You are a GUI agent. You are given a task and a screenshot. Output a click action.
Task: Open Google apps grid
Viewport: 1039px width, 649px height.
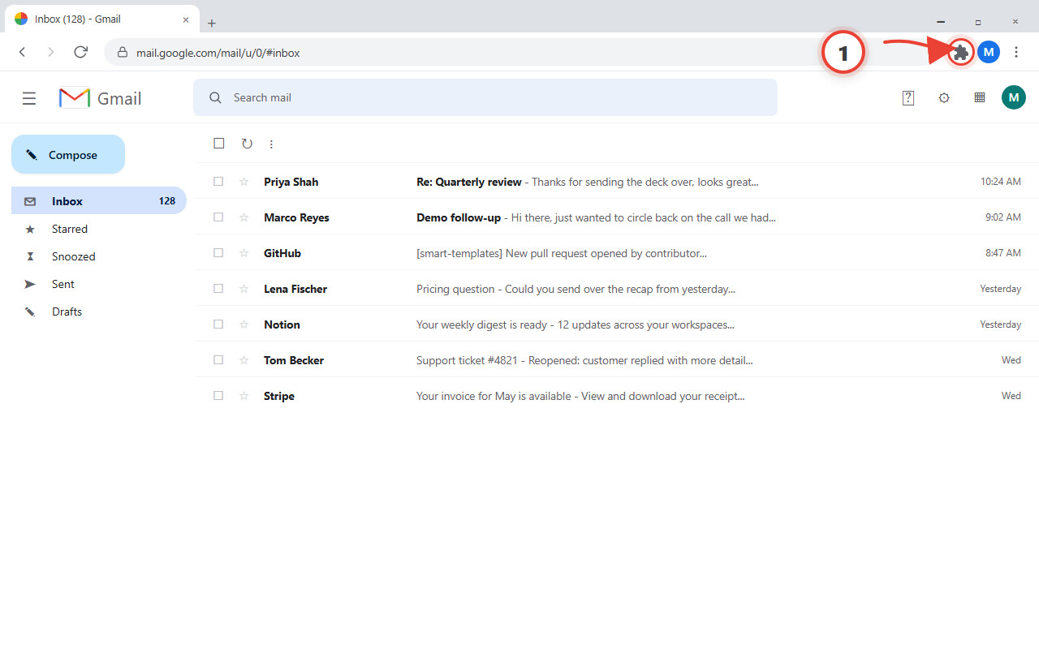980,97
